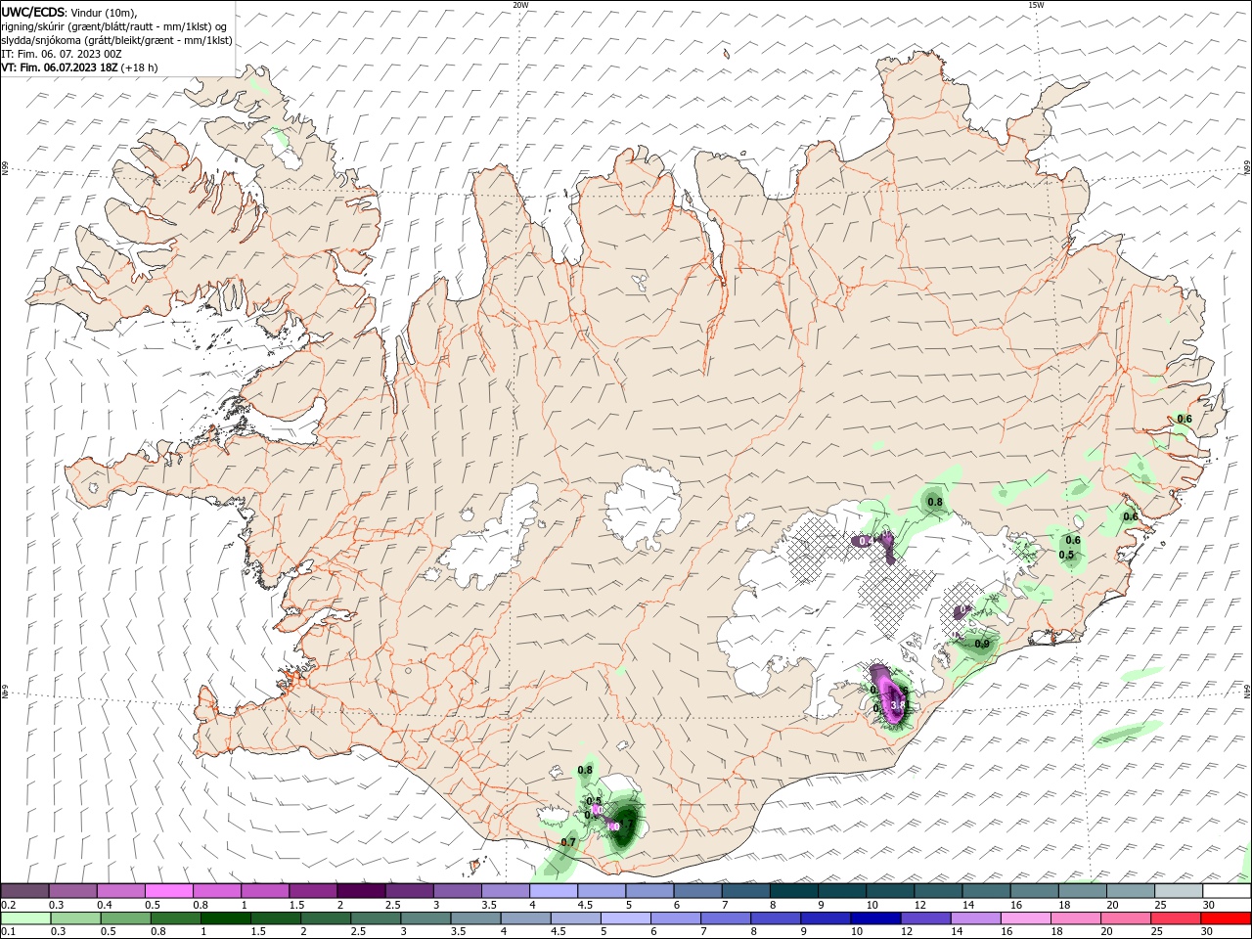Viewport: 1252px width, 939px height.
Task: Select rain legend pink swatch for 18–20
Action: pyautogui.click(x=1077, y=918)
